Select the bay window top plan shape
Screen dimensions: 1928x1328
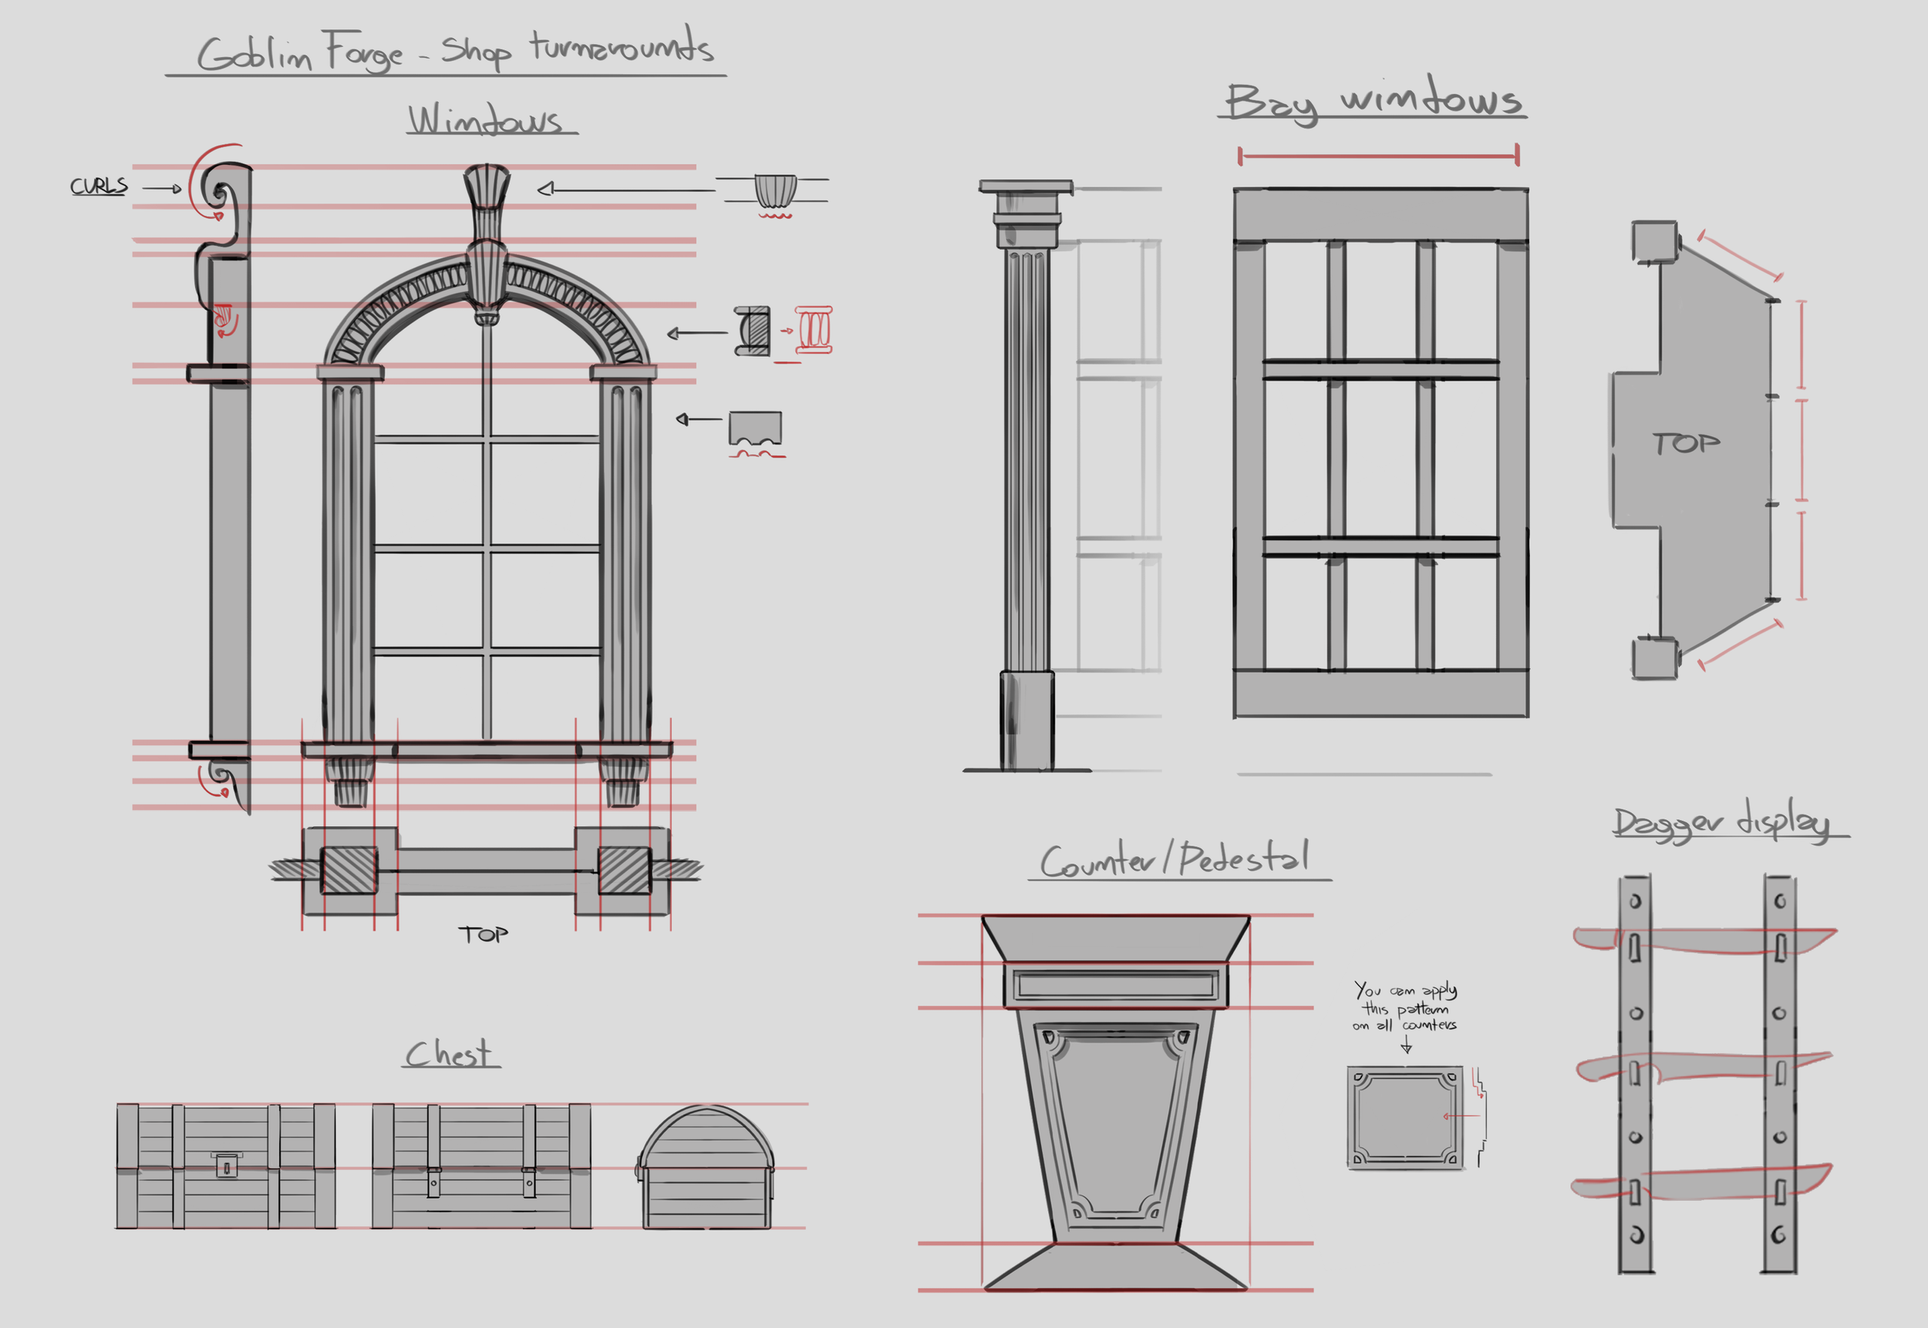click(1694, 450)
